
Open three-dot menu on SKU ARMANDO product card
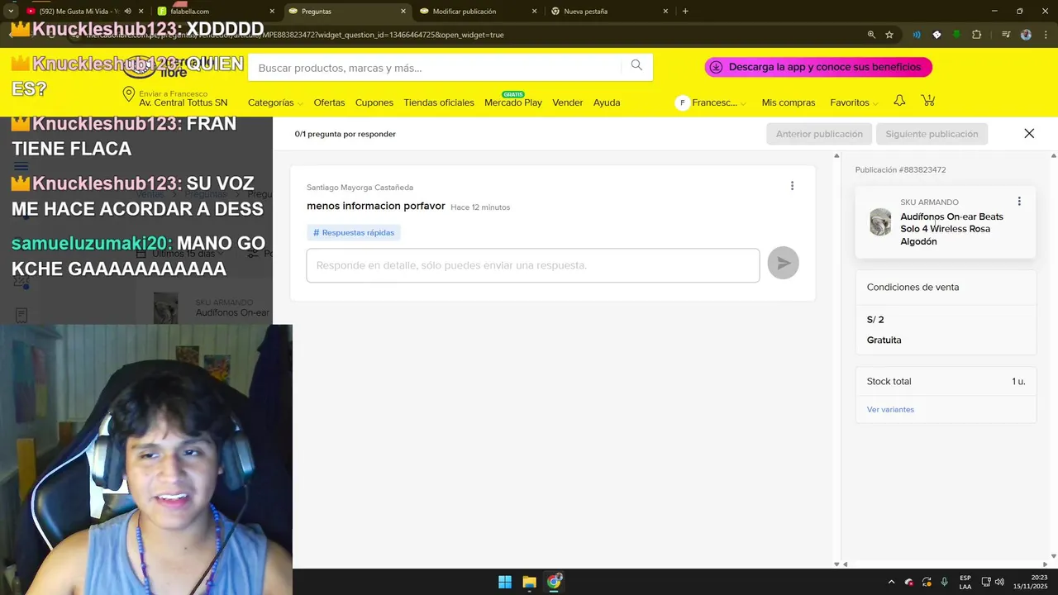(x=1019, y=201)
